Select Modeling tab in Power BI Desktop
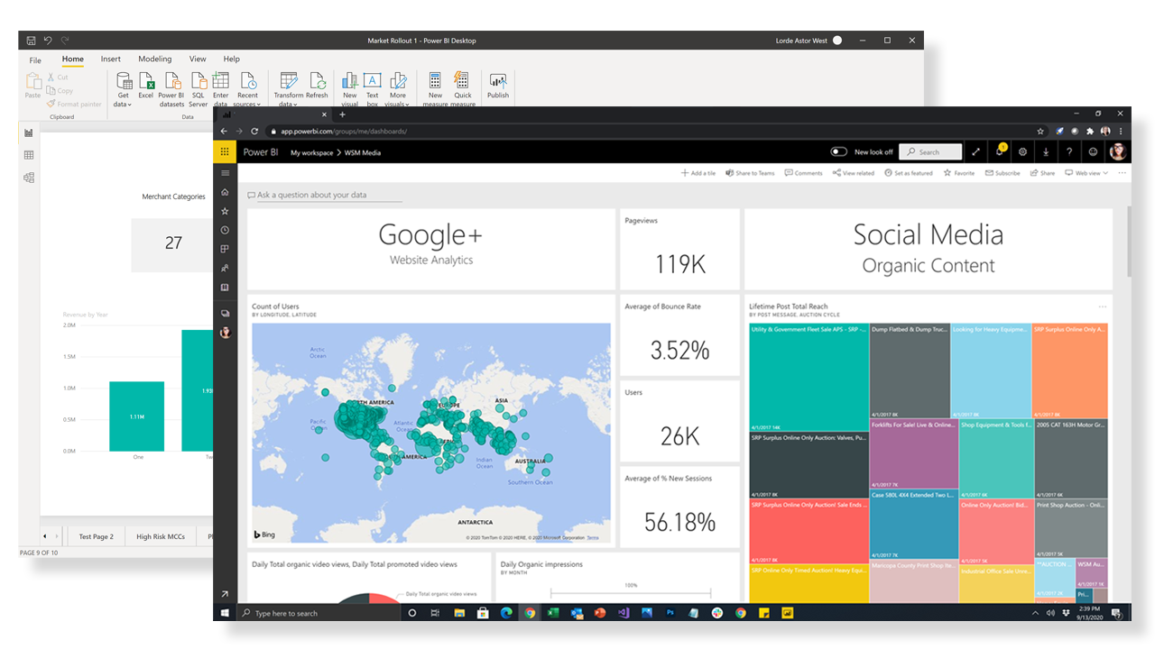Image resolution: width=1155 pixels, height=649 pixels. pos(154,59)
